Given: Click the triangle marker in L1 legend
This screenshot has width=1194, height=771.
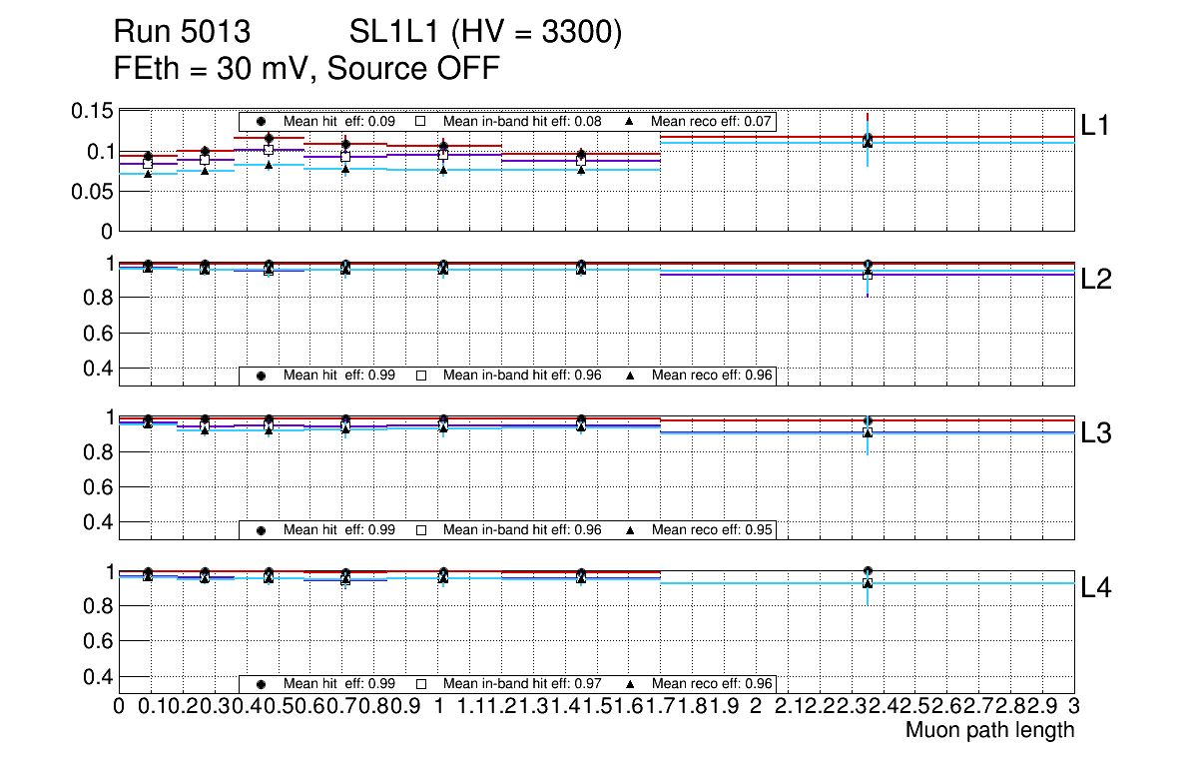Looking at the screenshot, I should coord(630,121).
